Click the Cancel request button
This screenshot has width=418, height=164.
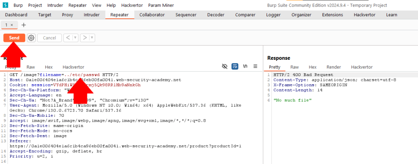pos(49,38)
